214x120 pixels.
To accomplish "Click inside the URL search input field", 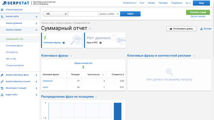I will tap(83, 14).
